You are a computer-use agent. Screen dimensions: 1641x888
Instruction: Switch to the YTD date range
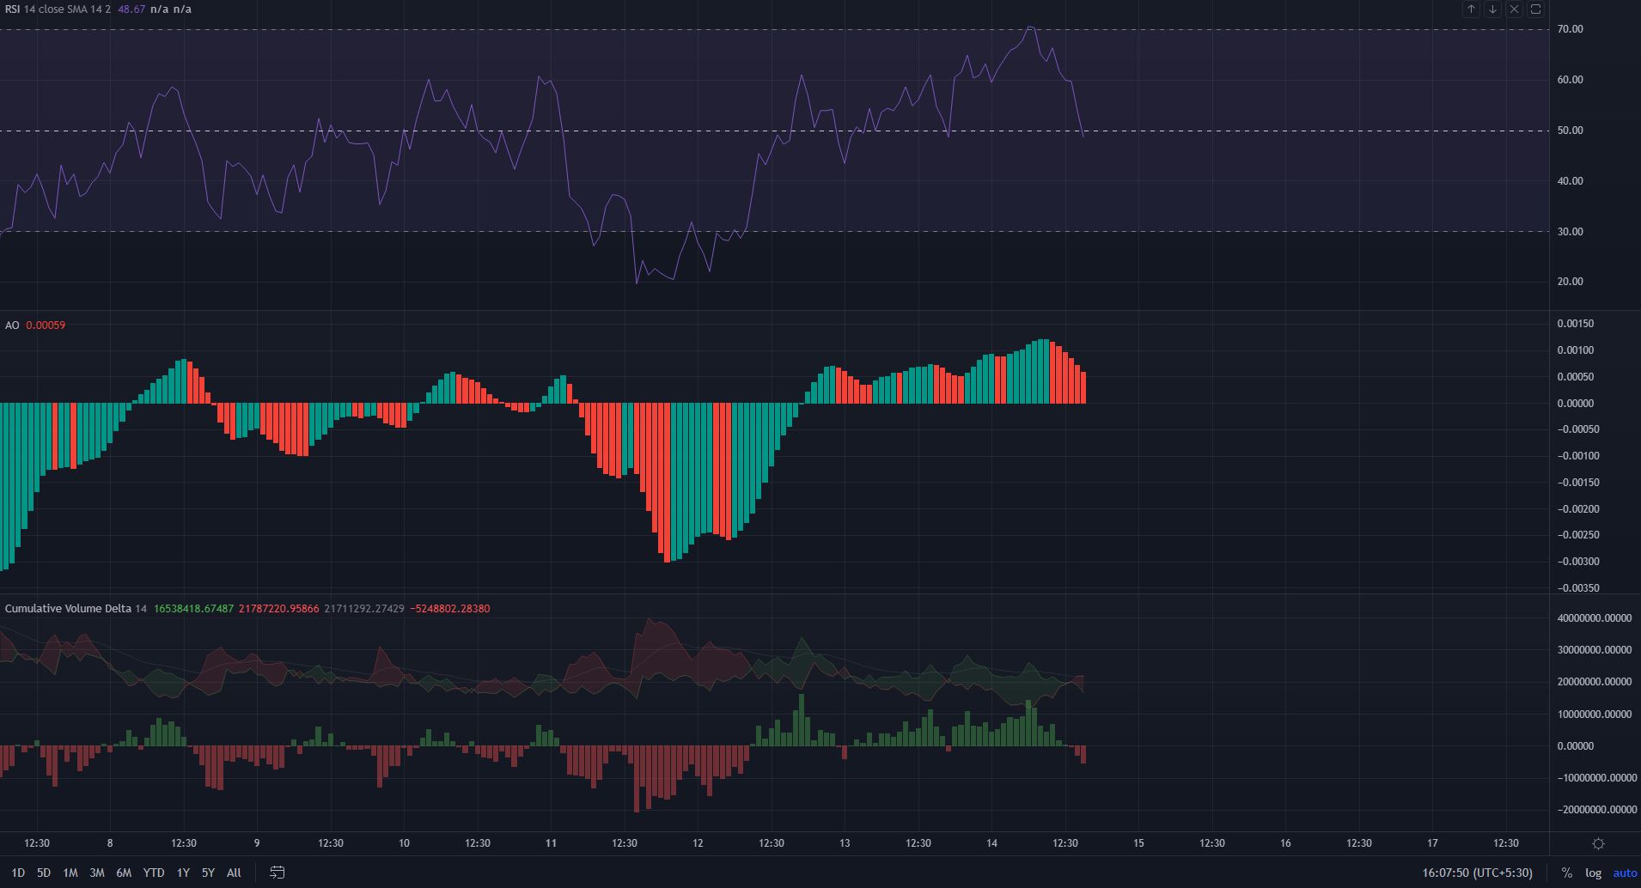coord(154,873)
